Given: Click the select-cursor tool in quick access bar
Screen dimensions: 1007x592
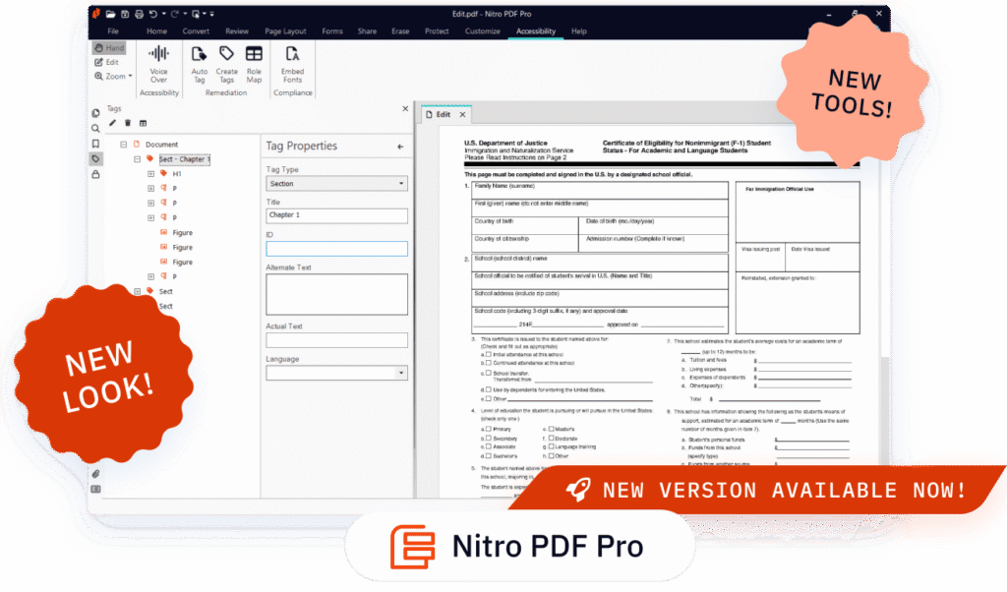Looking at the screenshot, I should point(196,14).
